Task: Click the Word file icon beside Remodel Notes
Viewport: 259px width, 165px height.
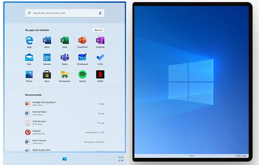Action: click(28, 113)
